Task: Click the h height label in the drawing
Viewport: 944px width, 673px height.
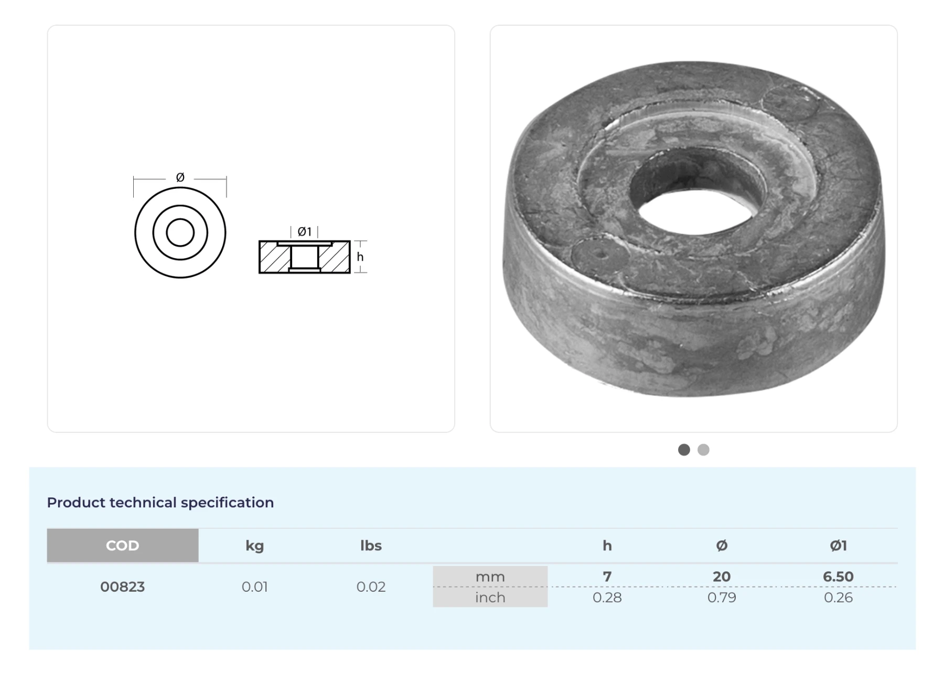Action: tap(360, 257)
